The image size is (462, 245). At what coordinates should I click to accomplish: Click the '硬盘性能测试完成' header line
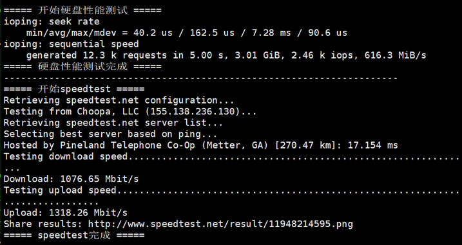click(x=82, y=66)
